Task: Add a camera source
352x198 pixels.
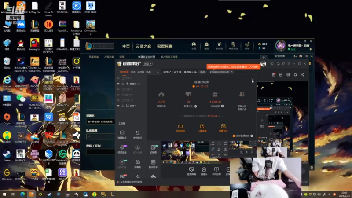Action: click(204, 171)
